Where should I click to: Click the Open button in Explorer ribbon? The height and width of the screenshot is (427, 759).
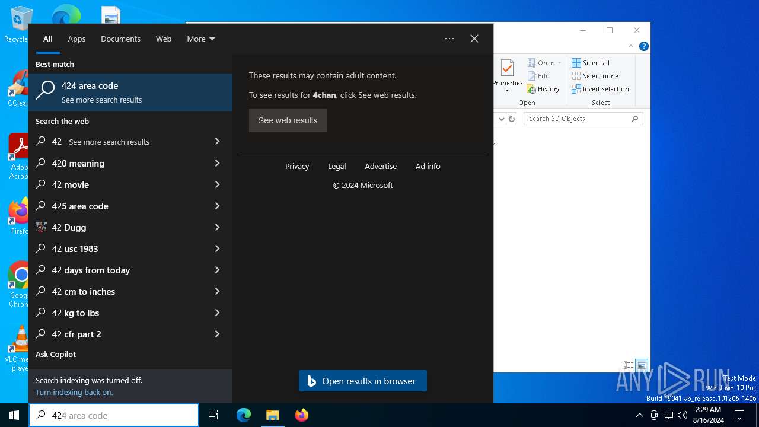click(x=541, y=63)
